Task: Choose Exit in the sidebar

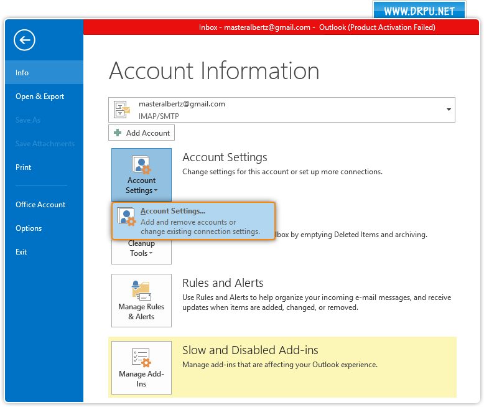Action: pos(21,251)
